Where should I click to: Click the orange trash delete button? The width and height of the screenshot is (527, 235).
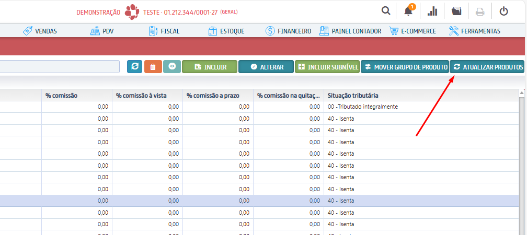153,67
